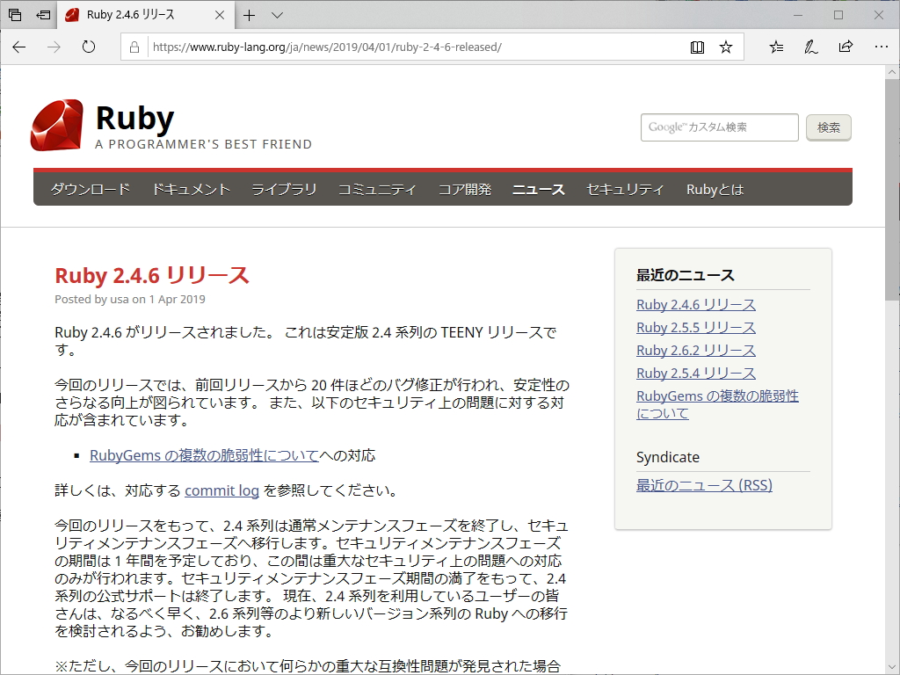The width and height of the screenshot is (900, 675).
Task: Click the 'Syndicate' sidebar heading
Action: (x=668, y=457)
